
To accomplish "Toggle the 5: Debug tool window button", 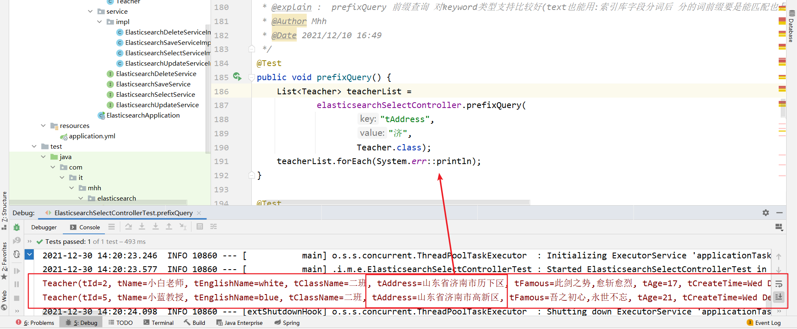I will click(81, 323).
